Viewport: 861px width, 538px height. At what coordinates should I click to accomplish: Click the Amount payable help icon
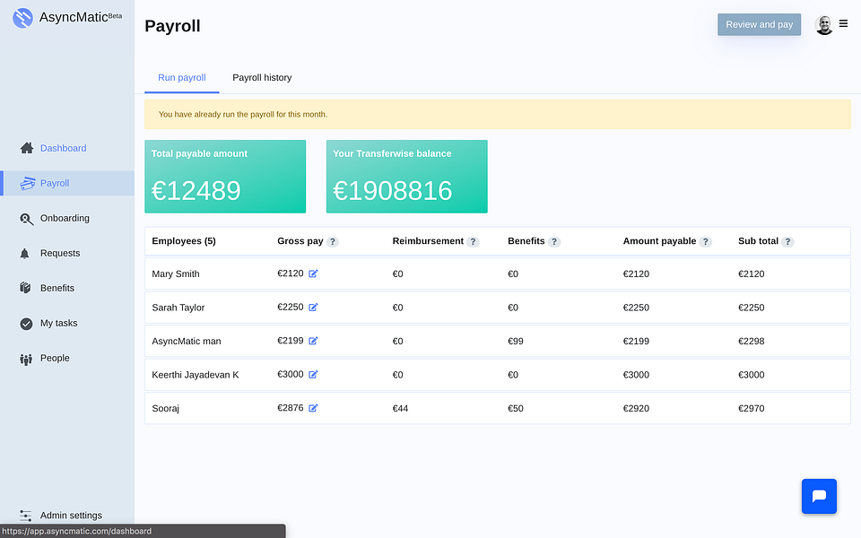coord(706,242)
